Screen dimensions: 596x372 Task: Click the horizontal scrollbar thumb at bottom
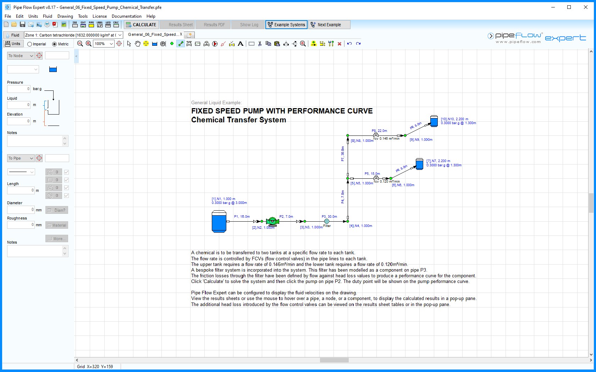(334, 360)
